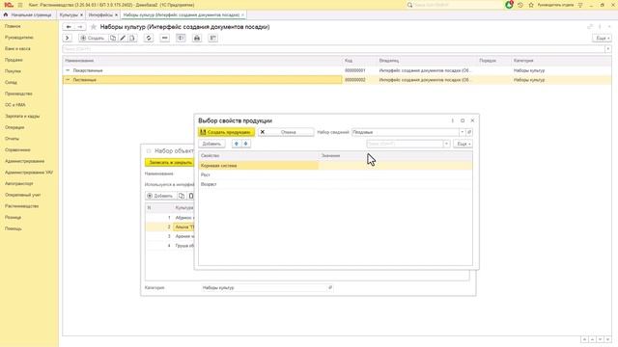This screenshot has height=347, width=618.
Task: Click Добавить button in Набор объектов window
Action: coord(159,196)
